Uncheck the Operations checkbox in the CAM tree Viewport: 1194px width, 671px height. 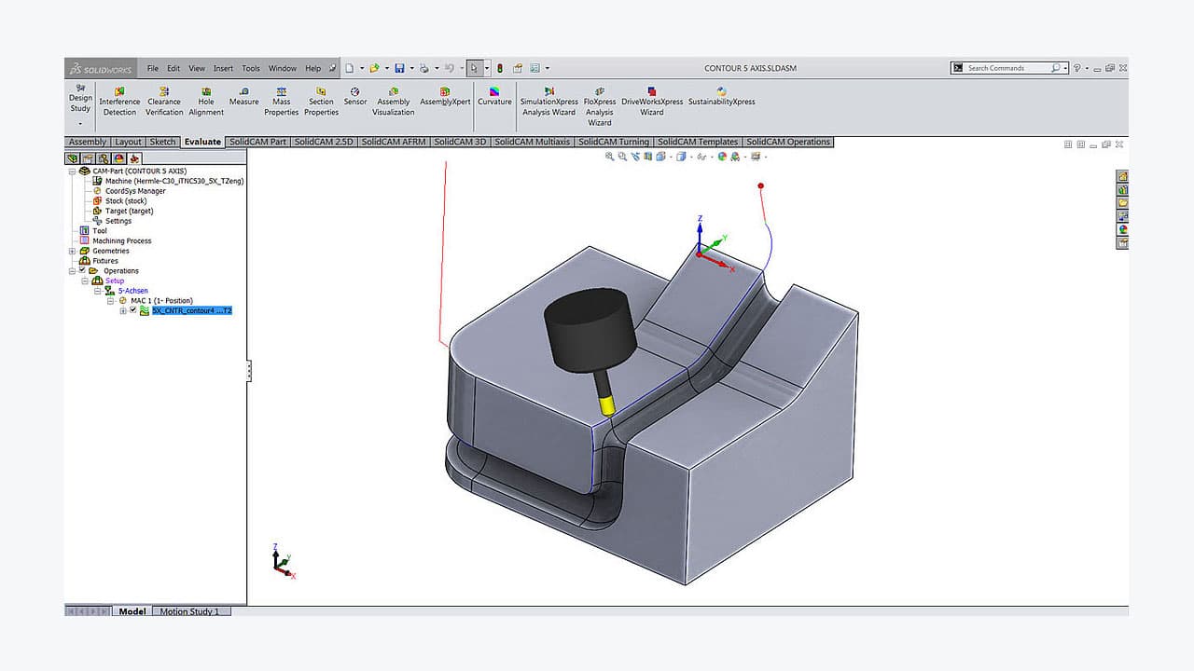point(82,270)
